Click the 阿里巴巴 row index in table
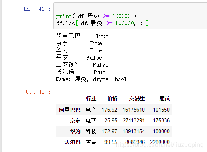This screenshot has height=152, width=207. 70,110
